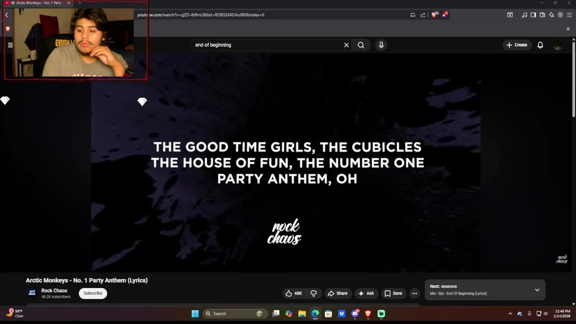Click the browser address bar URL

click(x=201, y=15)
